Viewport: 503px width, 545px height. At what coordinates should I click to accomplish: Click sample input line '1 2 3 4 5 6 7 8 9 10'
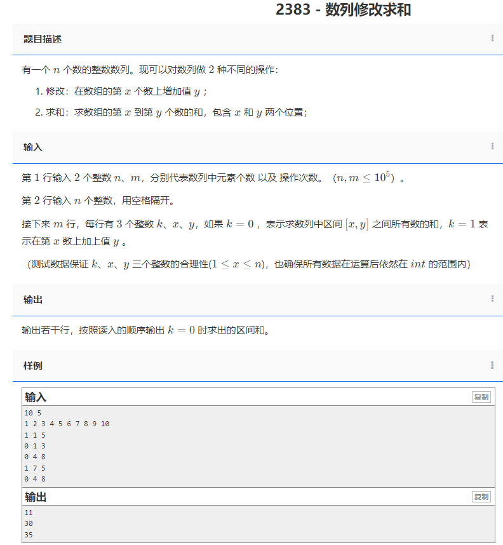click(67, 424)
